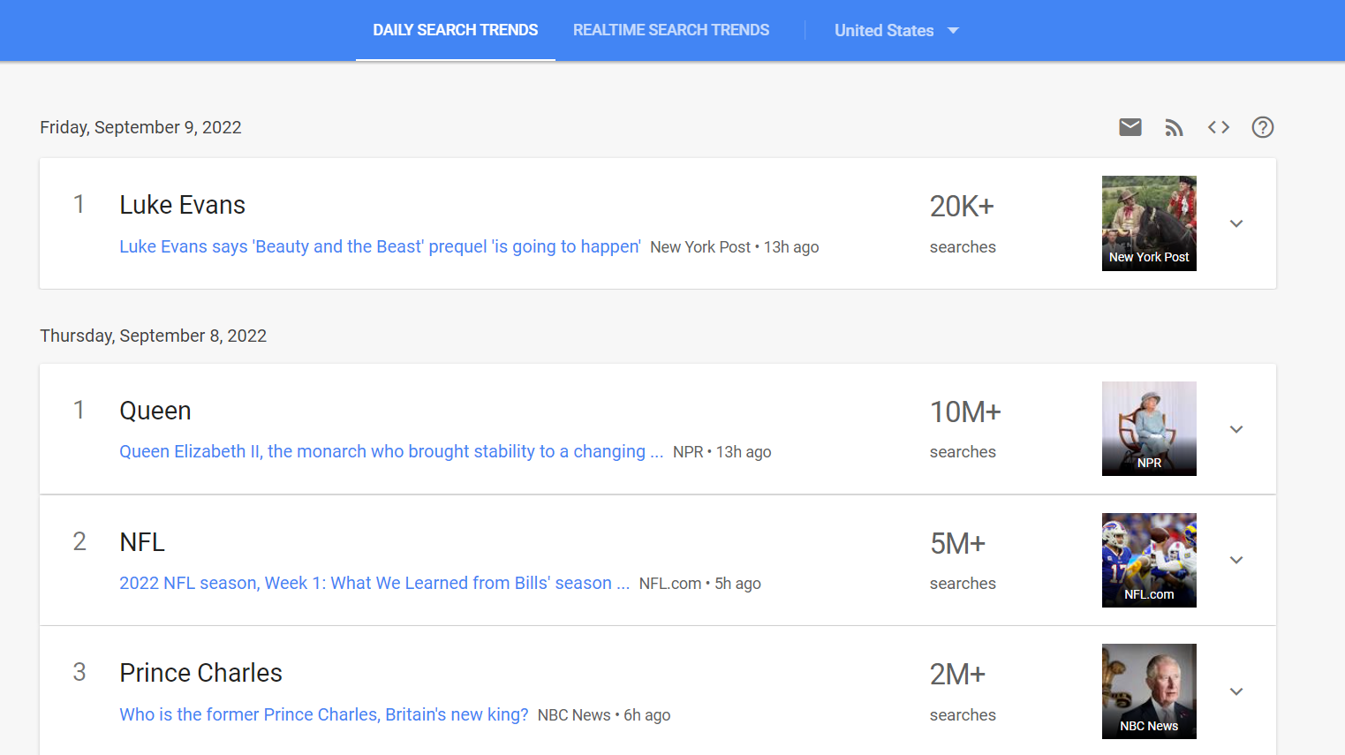
Task: Switch to Daily Search Trends tab
Action: click(456, 30)
